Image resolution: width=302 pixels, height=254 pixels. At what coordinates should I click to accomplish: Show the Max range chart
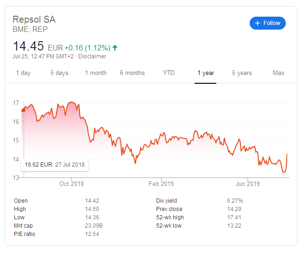278,73
